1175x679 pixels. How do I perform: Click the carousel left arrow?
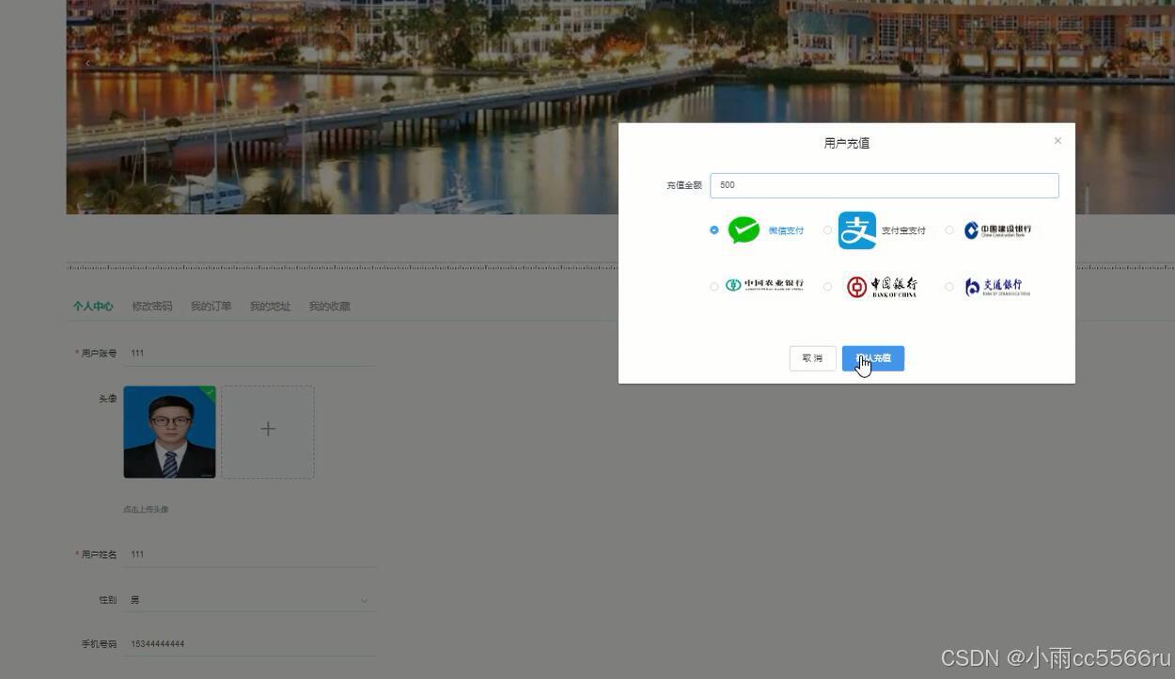click(x=87, y=63)
